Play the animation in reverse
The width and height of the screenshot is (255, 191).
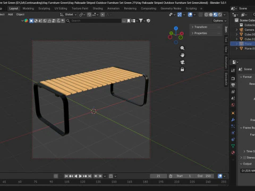(76, 176)
